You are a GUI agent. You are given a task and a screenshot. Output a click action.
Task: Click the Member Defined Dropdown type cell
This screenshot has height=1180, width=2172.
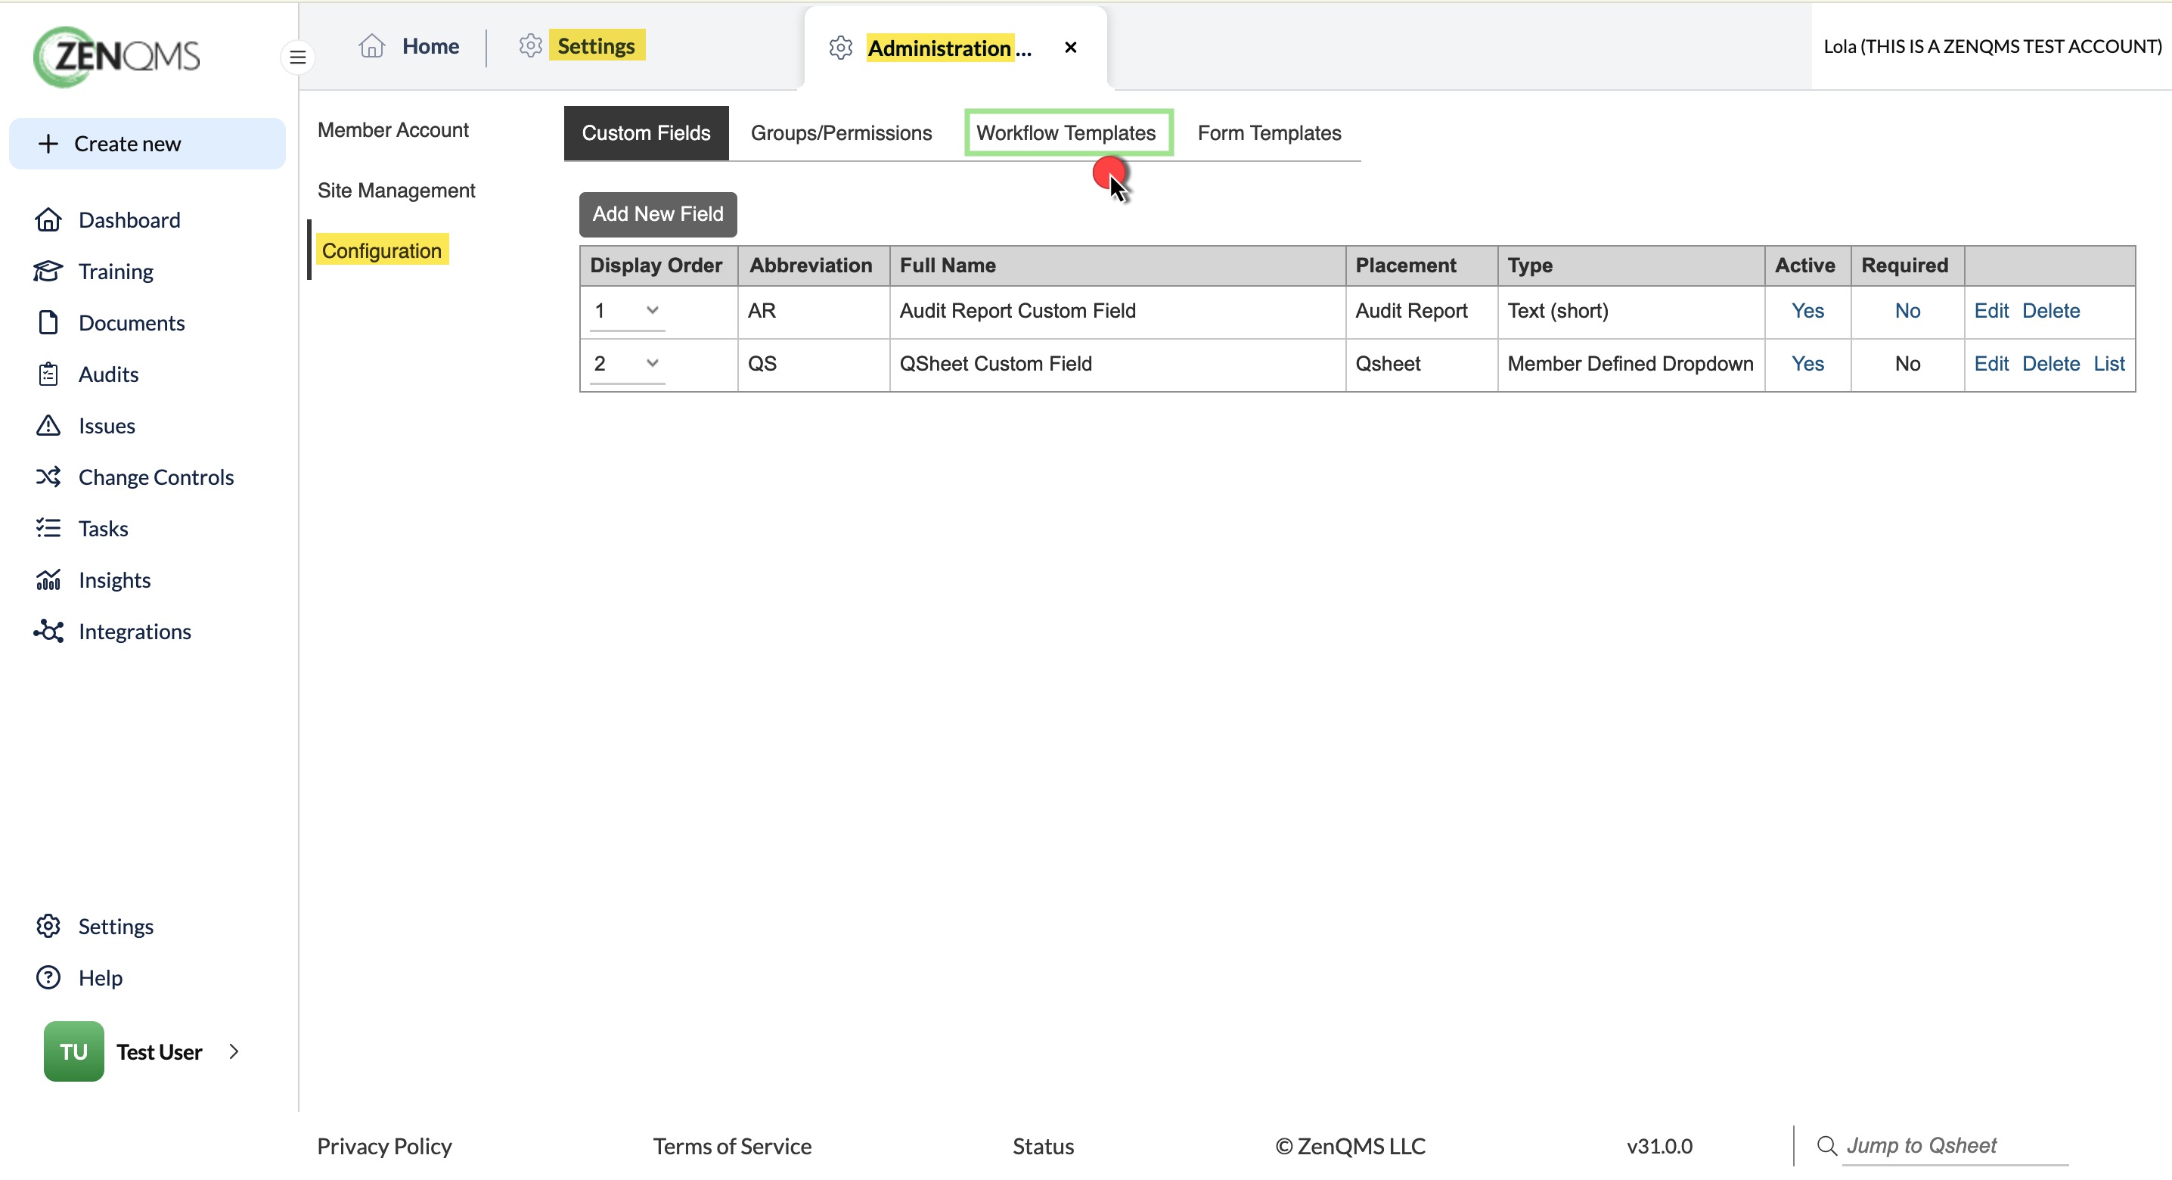click(x=1630, y=365)
